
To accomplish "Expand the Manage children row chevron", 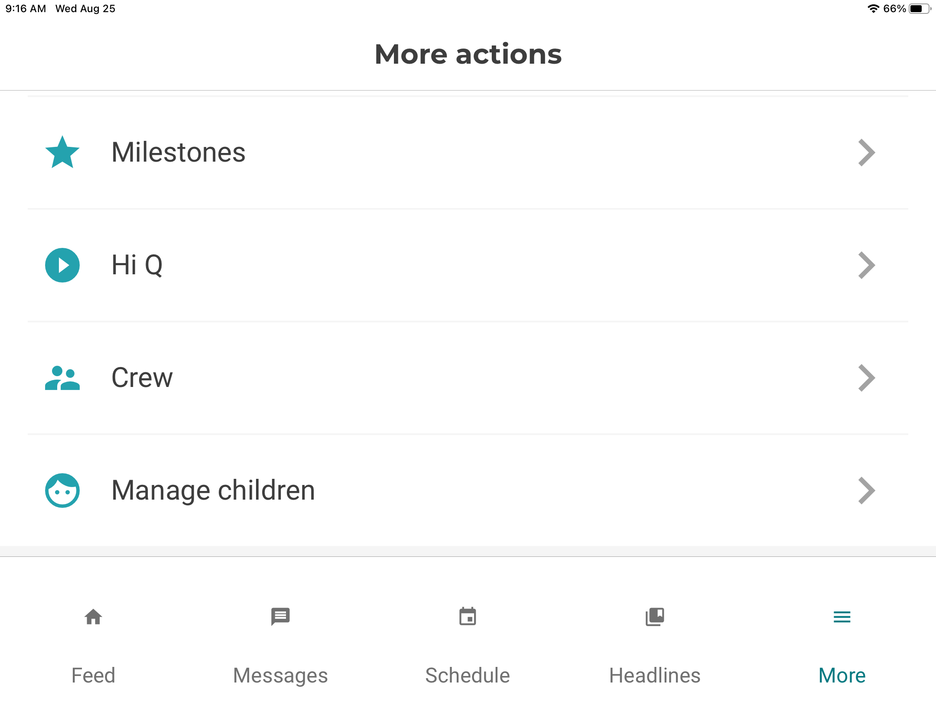I will tap(867, 491).
